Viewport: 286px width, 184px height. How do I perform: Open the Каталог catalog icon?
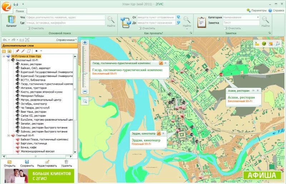(x=11, y=21)
